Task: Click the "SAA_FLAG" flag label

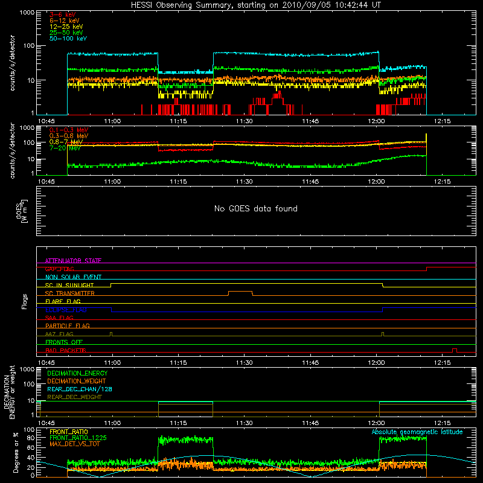Action: pyautogui.click(x=59, y=318)
